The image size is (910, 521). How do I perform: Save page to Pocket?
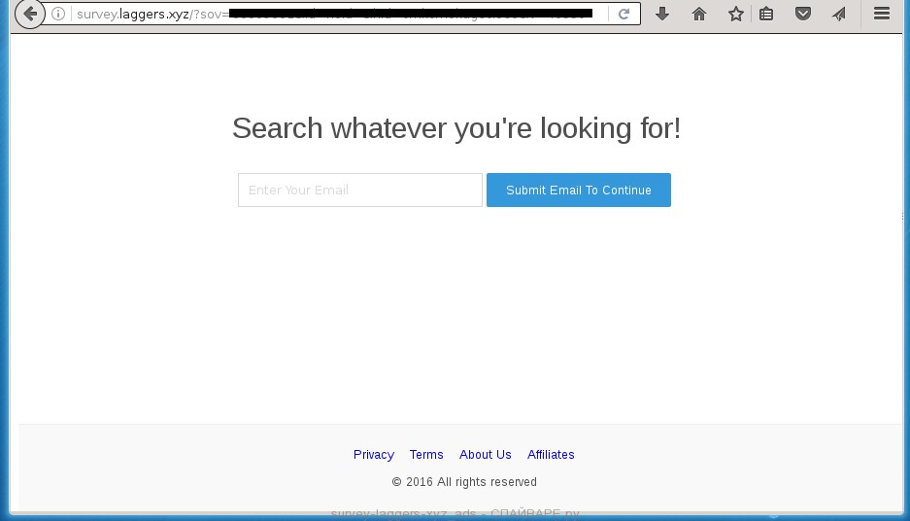click(803, 15)
